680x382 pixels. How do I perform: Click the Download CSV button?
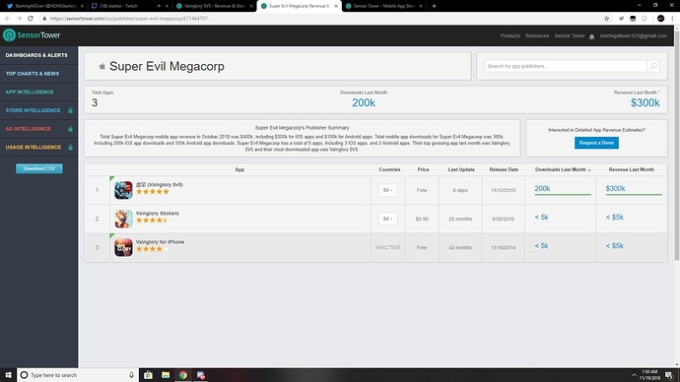click(x=39, y=168)
